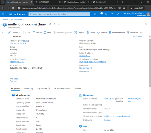Open JSON View link
The height and width of the screenshot is (133, 151).
[137, 37]
